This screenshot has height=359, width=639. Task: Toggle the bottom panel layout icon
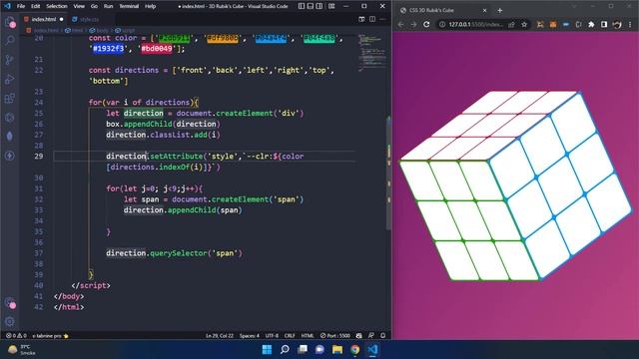pyautogui.click(x=311, y=6)
